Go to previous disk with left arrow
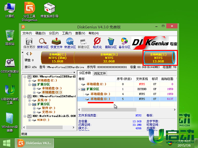The image size is (198, 148). tap(27, 54)
